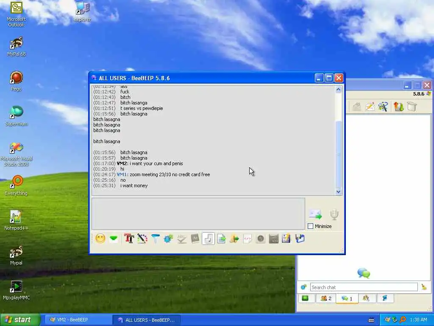Click chat scrollbar down arrow
Screen dimensions: 434x326
click(338, 191)
